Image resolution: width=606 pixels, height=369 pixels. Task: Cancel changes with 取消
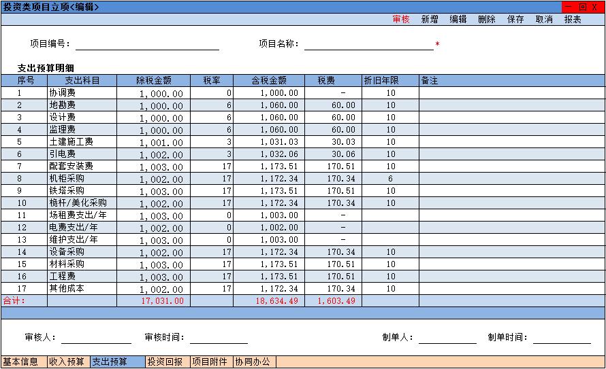(x=544, y=20)
